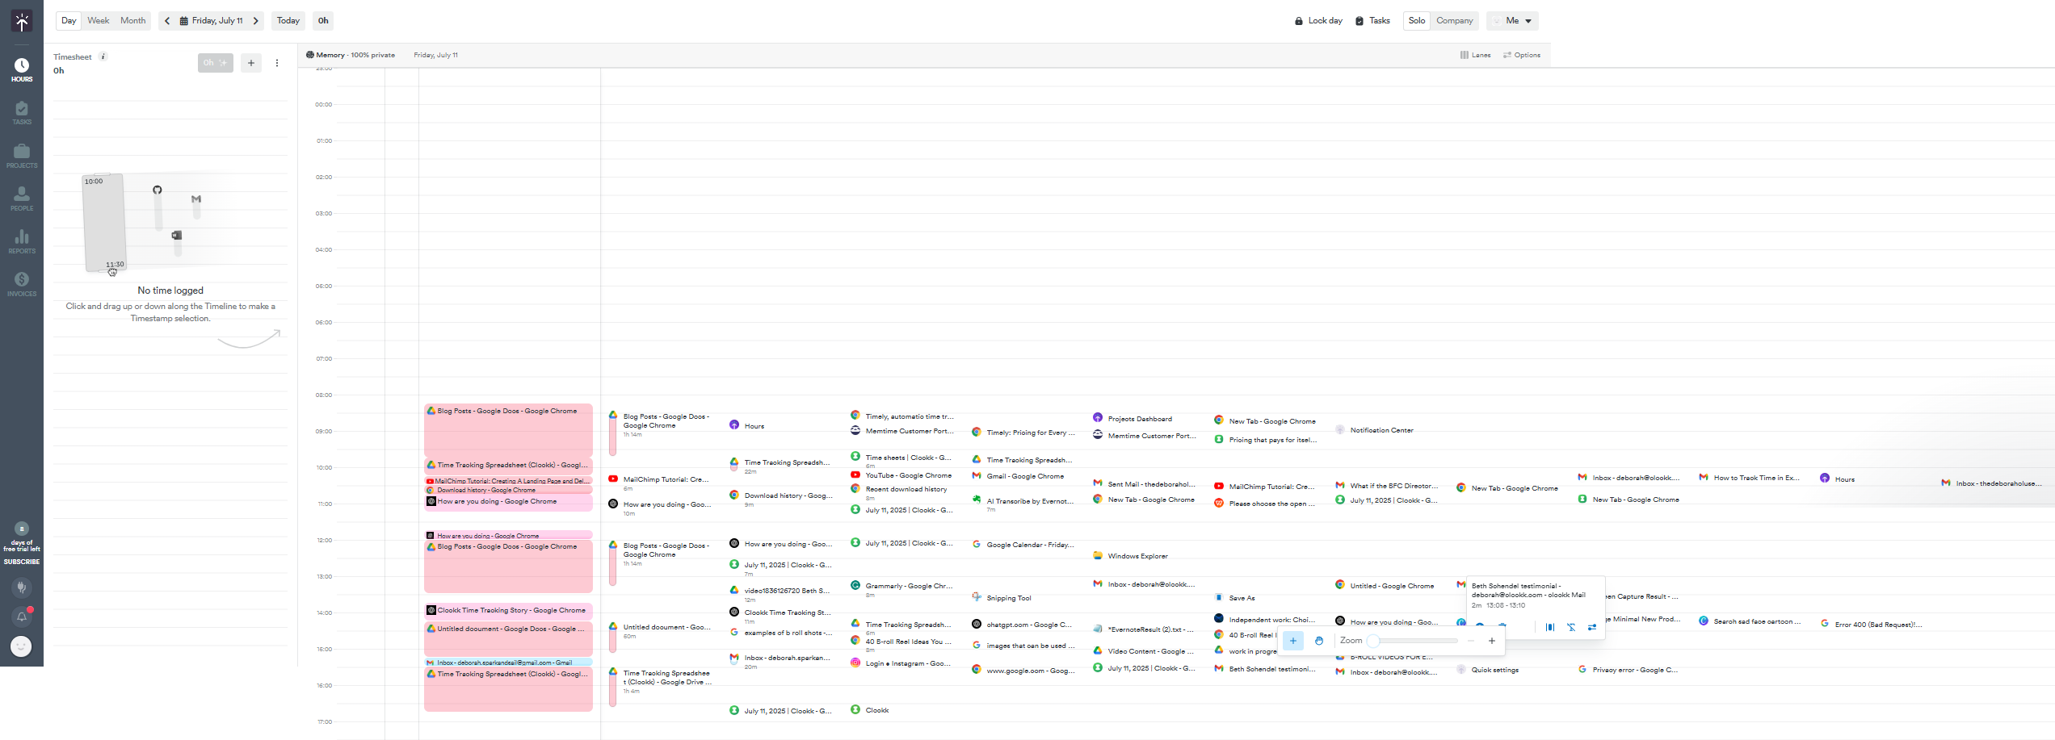Click the Lanes columns icon
The width and height of the screenshot is (2055, 740).
click(1464, 55)
